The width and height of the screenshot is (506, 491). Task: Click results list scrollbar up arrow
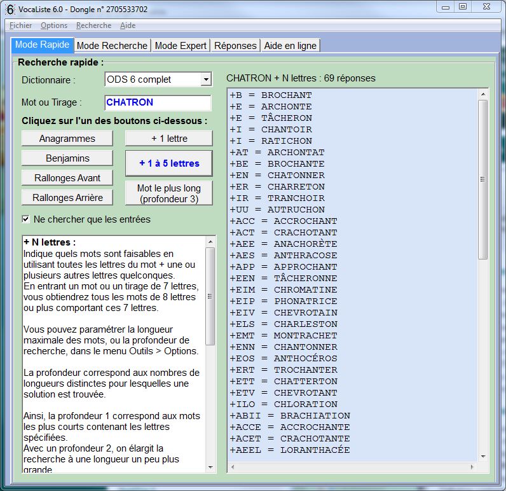[x=483, y=94]
